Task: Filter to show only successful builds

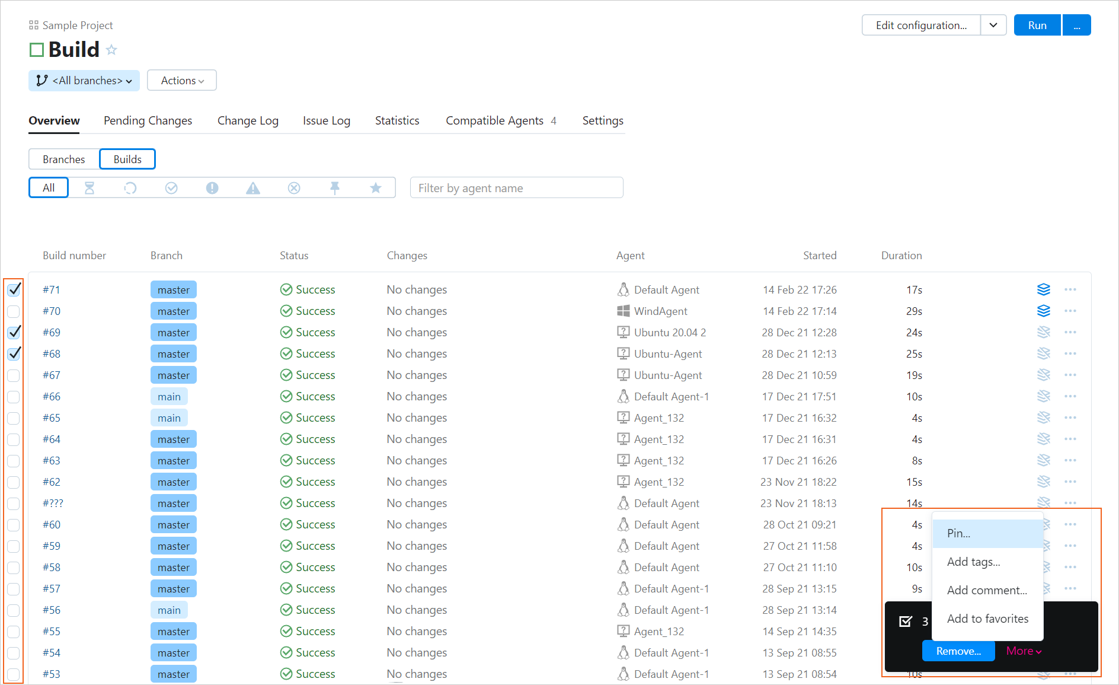Action: click(x=171, y=187)
